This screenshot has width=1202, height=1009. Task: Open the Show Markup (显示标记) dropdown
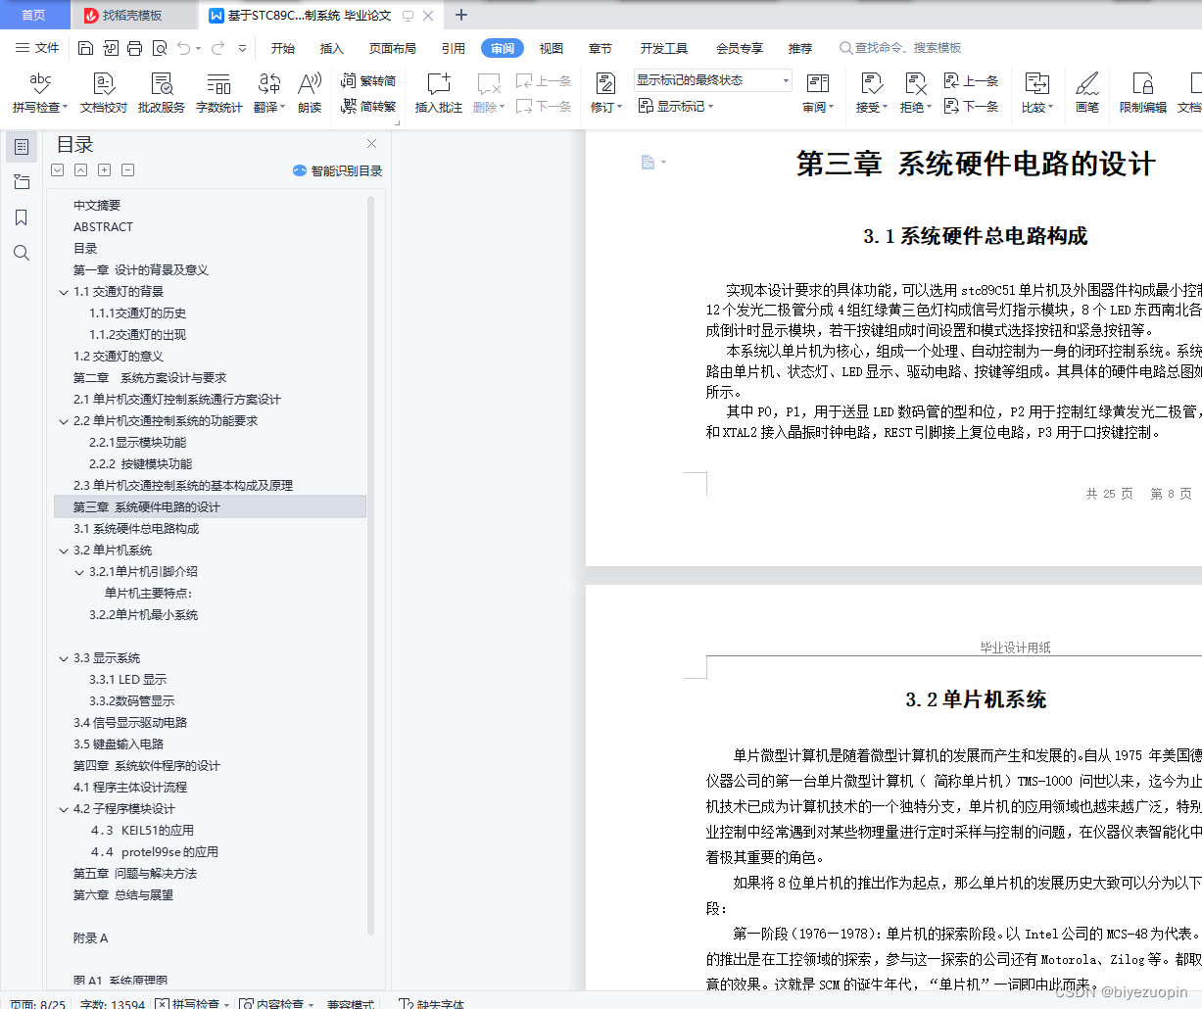tap(676, 106)
